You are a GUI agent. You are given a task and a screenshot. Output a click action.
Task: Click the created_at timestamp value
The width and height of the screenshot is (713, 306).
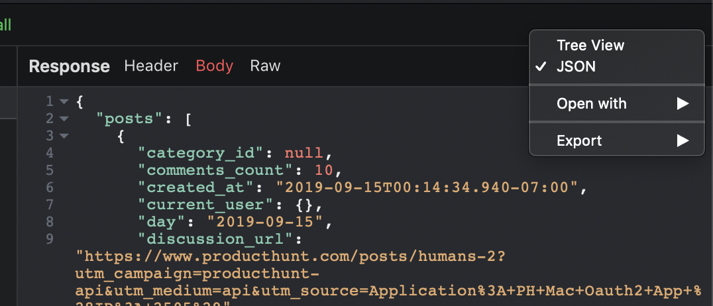pos(427,187)
